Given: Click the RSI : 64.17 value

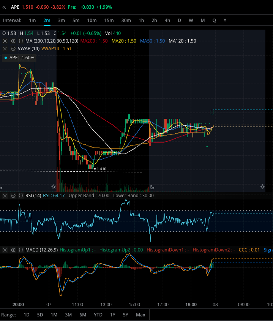Looking at the screenshot, I should coord(54,196).
